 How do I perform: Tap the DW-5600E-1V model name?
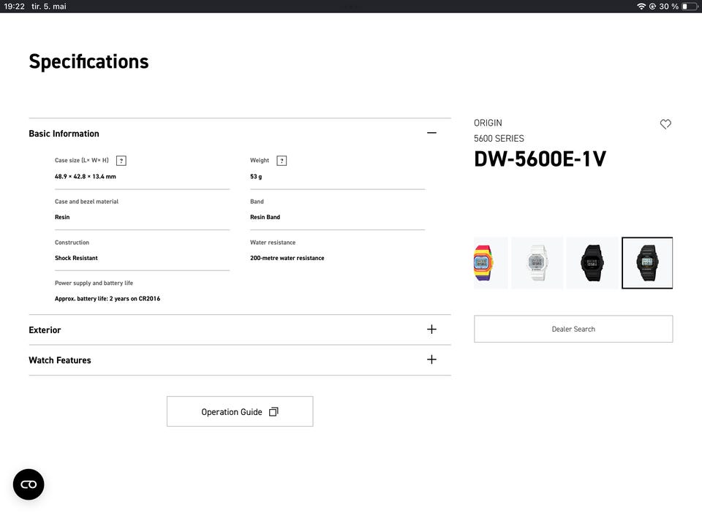540,159
